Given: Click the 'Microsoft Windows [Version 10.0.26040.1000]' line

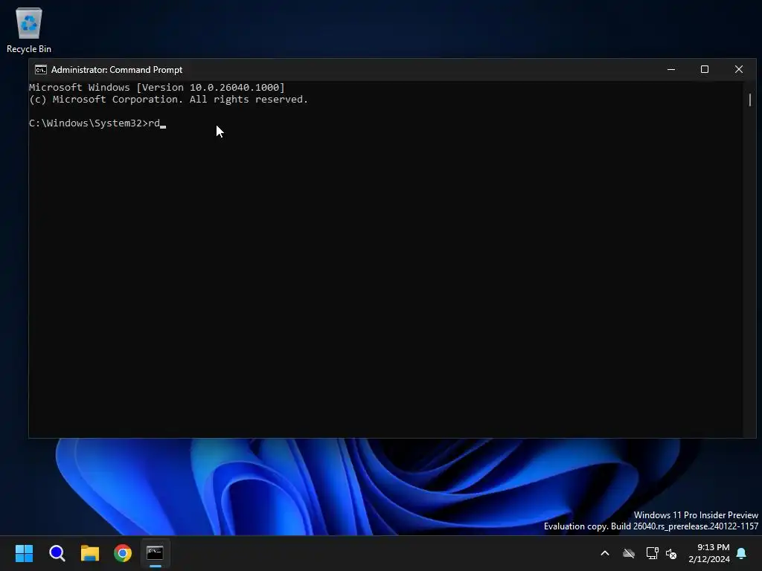Looking at the screenshot, I should point(157,88).
